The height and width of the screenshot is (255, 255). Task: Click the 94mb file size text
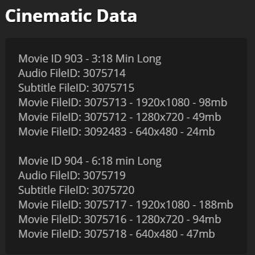click(207, 219)
